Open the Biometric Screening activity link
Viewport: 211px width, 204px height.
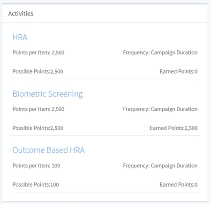click(x=48, y=94)
